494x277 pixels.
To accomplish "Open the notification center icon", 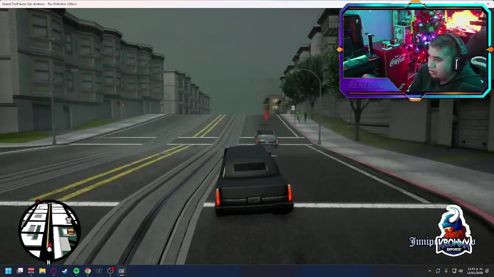I will click(x=487, y=271).
